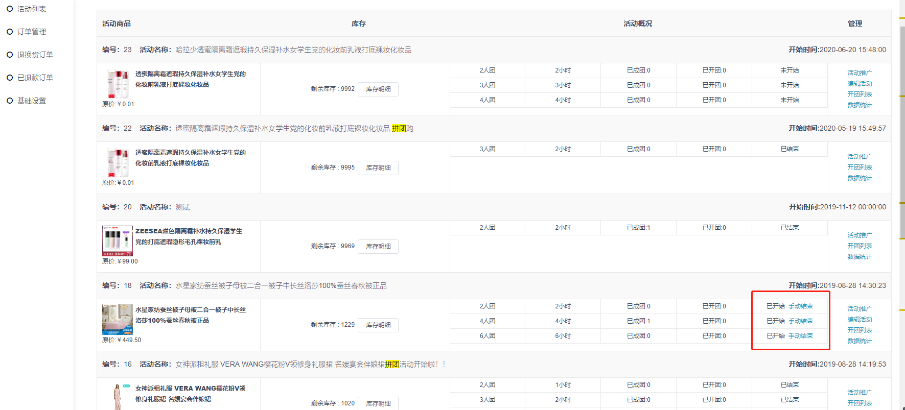Viewport: 905px width, 410px height.
Task: Click the 水星家纺蚕丝被 product title
Action: [191, 315]
